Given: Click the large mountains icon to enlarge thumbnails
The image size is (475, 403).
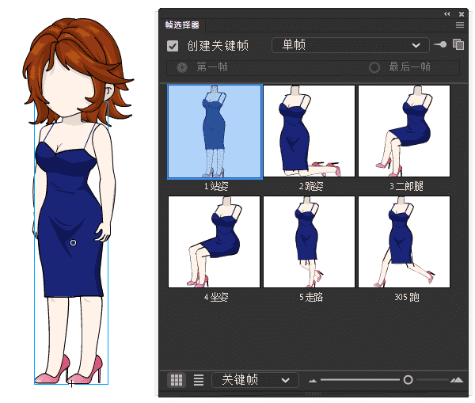Looking at the screenshot, I should point(457,381).
